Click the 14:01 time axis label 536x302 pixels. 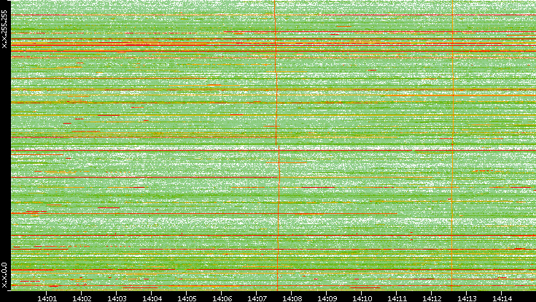point(47,298)
